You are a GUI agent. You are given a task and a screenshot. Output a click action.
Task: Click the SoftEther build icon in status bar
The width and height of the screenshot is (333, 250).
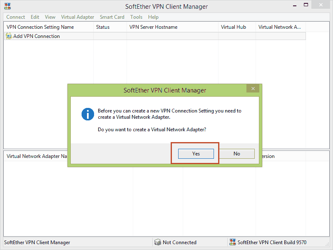233,242
